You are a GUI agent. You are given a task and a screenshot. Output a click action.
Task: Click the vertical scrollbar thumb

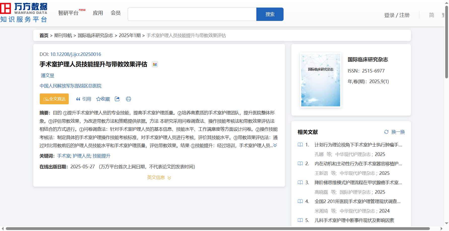pyautogui.click(x=446, y=42)
